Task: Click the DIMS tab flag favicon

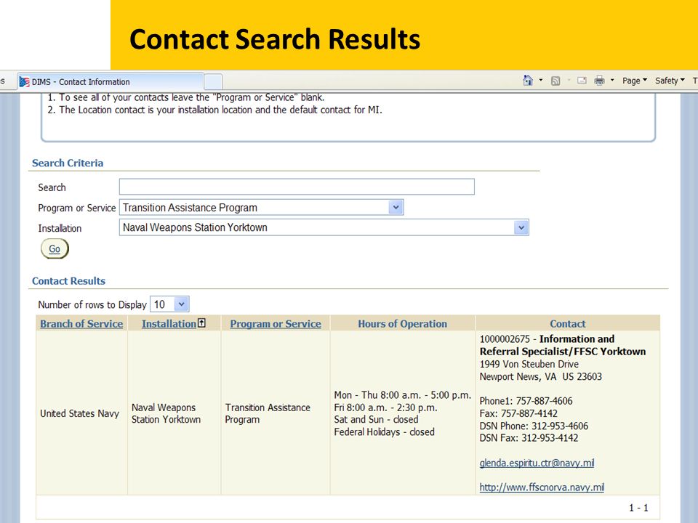Action: tap(25, 82)
